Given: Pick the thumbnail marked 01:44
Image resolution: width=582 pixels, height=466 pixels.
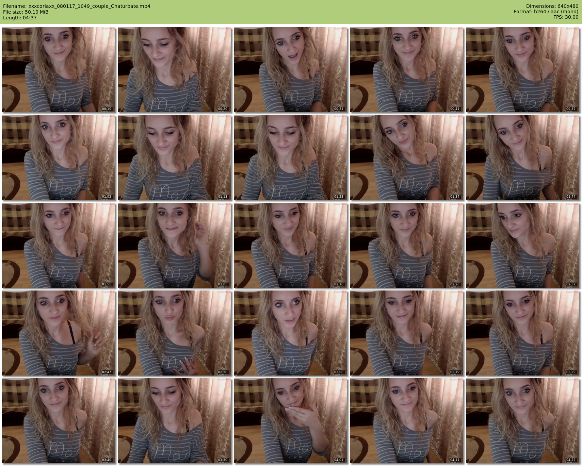Looking at the screenshot, I should [523, 157].
